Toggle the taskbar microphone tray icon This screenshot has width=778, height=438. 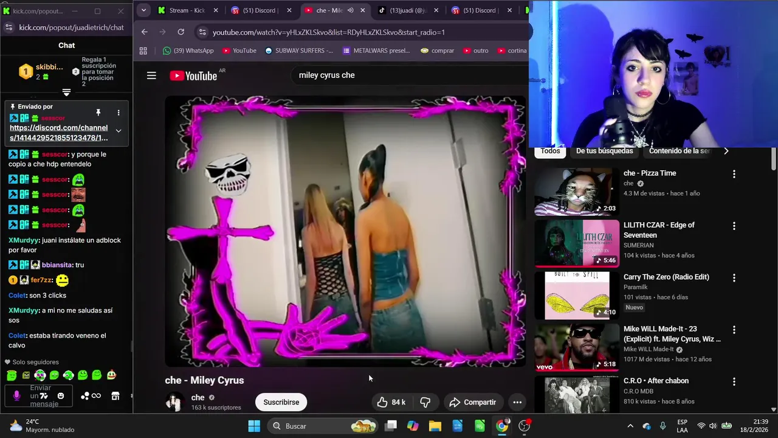tap(663, 426)
